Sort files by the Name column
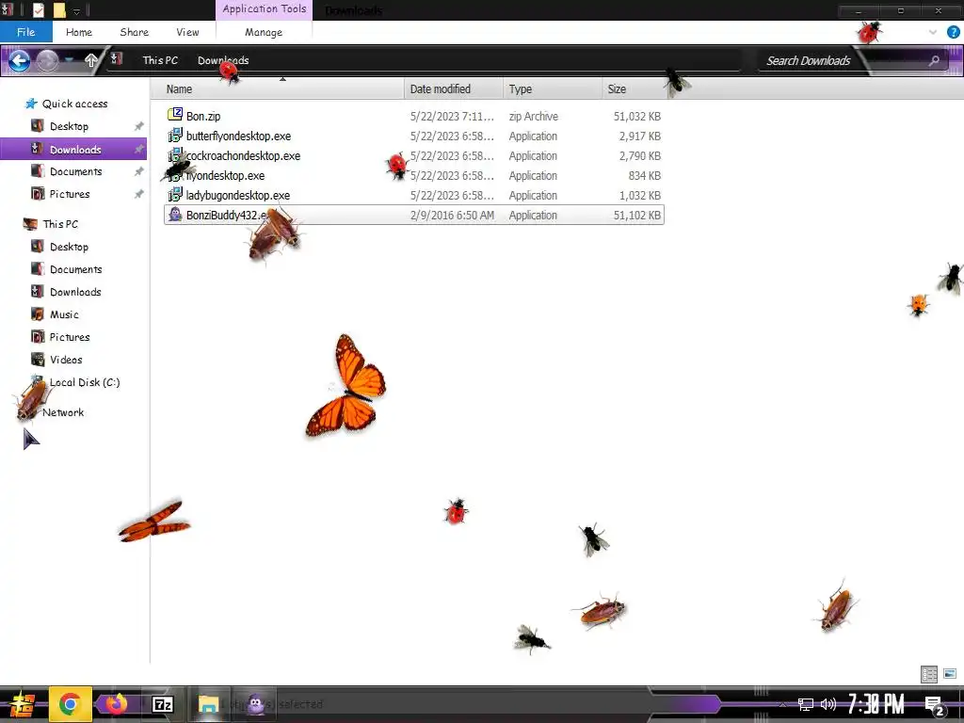This screenshot has height=723, width=964. coord(278,89)
